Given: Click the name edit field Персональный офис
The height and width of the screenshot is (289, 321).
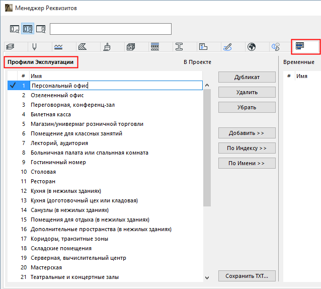Looking at the screenshot, I should 116,86.
